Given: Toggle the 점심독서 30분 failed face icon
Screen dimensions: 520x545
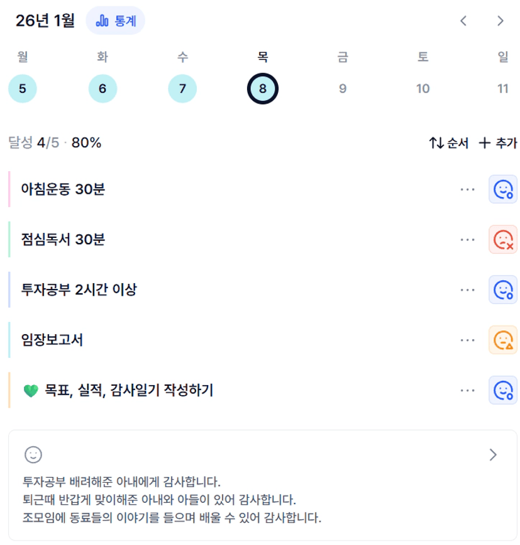Looking at the screenshot, I should (x=503, y=240).
